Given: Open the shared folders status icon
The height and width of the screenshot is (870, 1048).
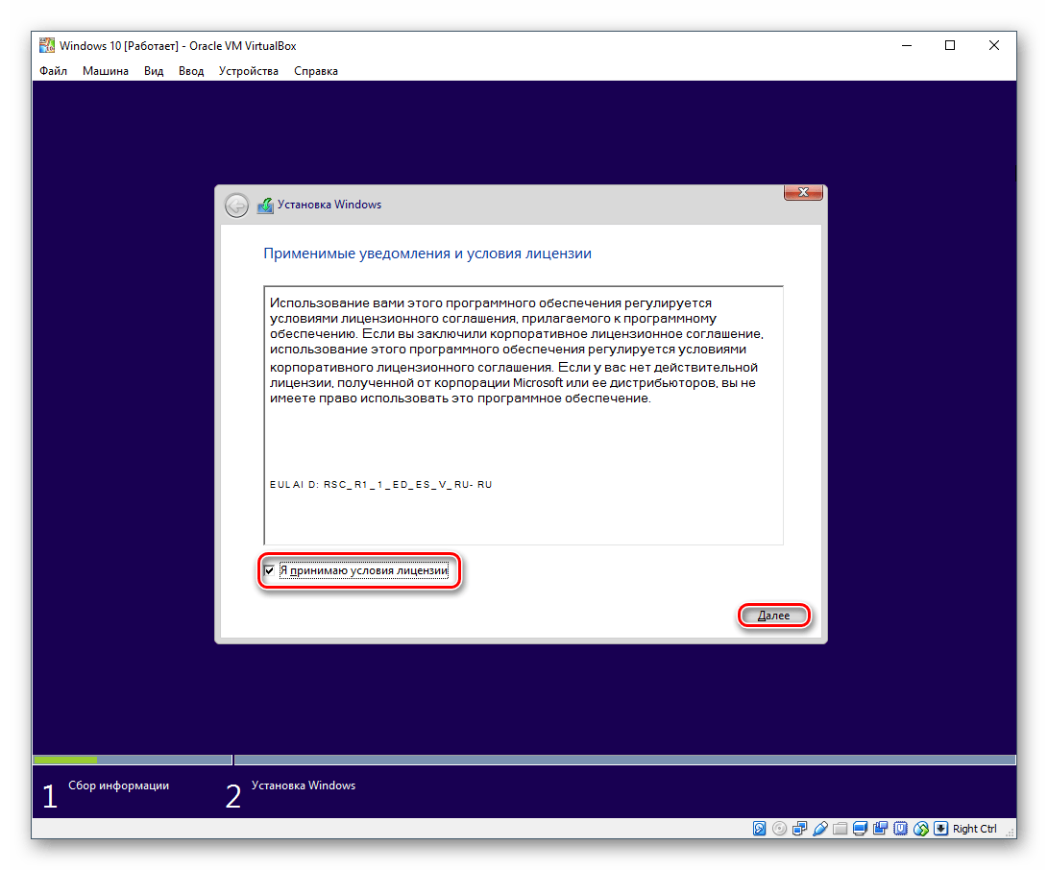Looking at the screenshot, I should point(841,829).
